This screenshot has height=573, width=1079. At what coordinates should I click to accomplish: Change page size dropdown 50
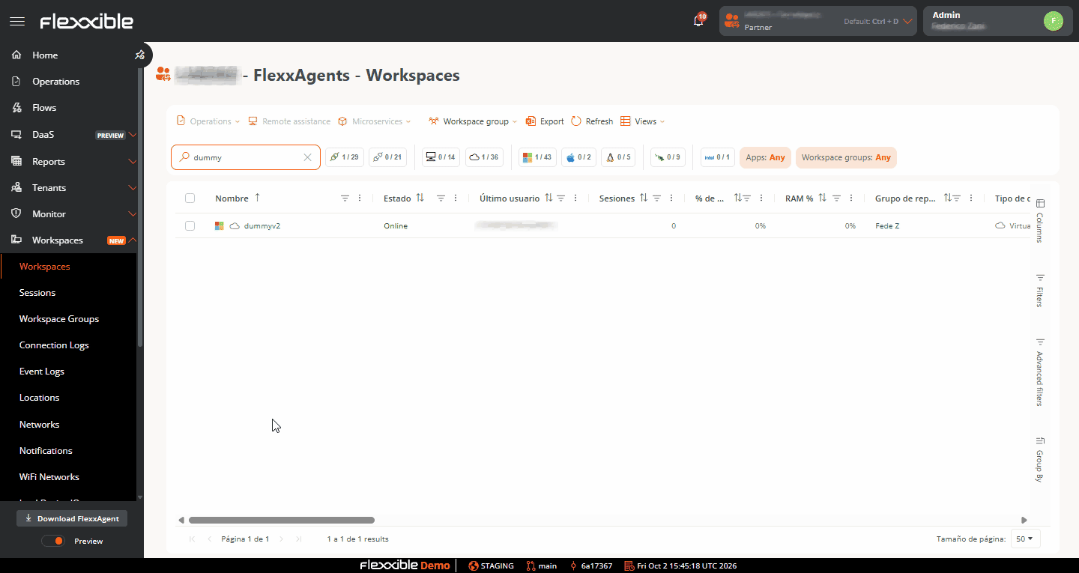click(x=1025, y=539)
